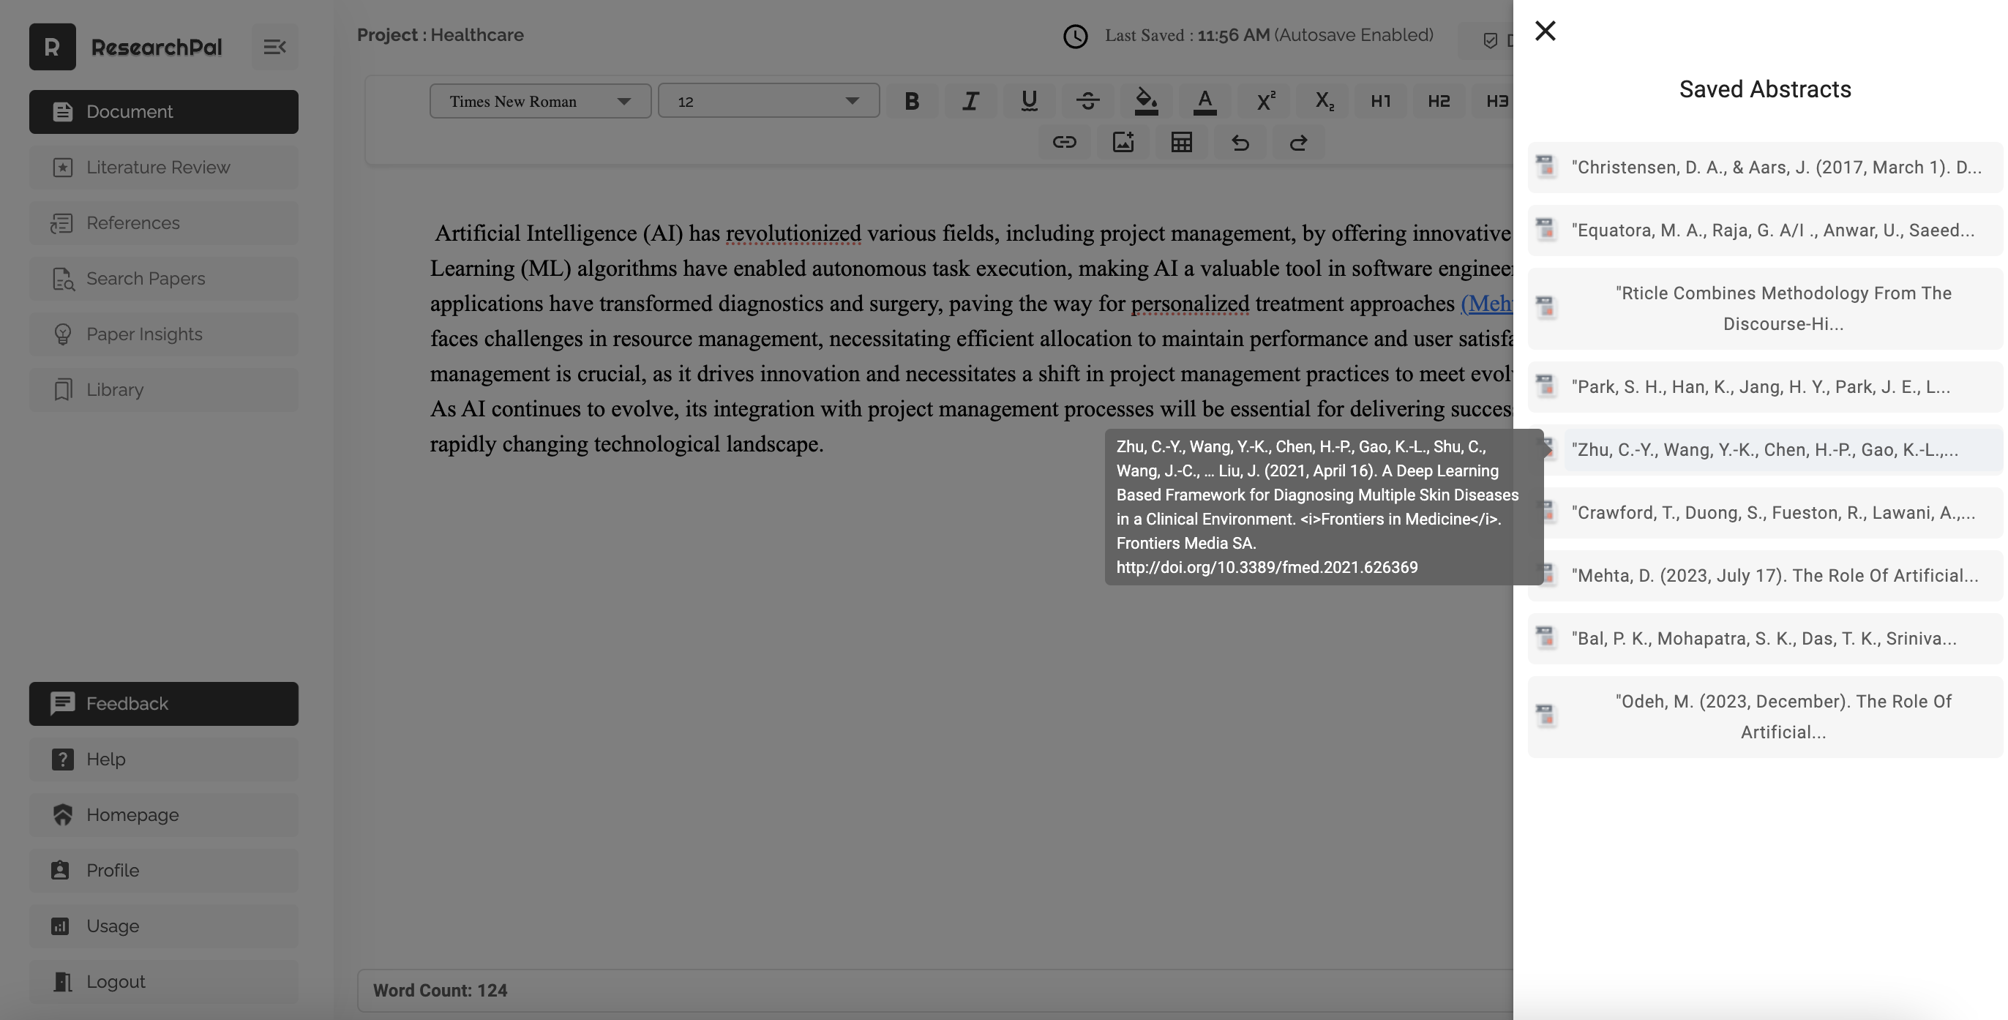Apply the H1 heading style
The height and width of the screenshot is (1020, 2008).
tap(1380, 101)
